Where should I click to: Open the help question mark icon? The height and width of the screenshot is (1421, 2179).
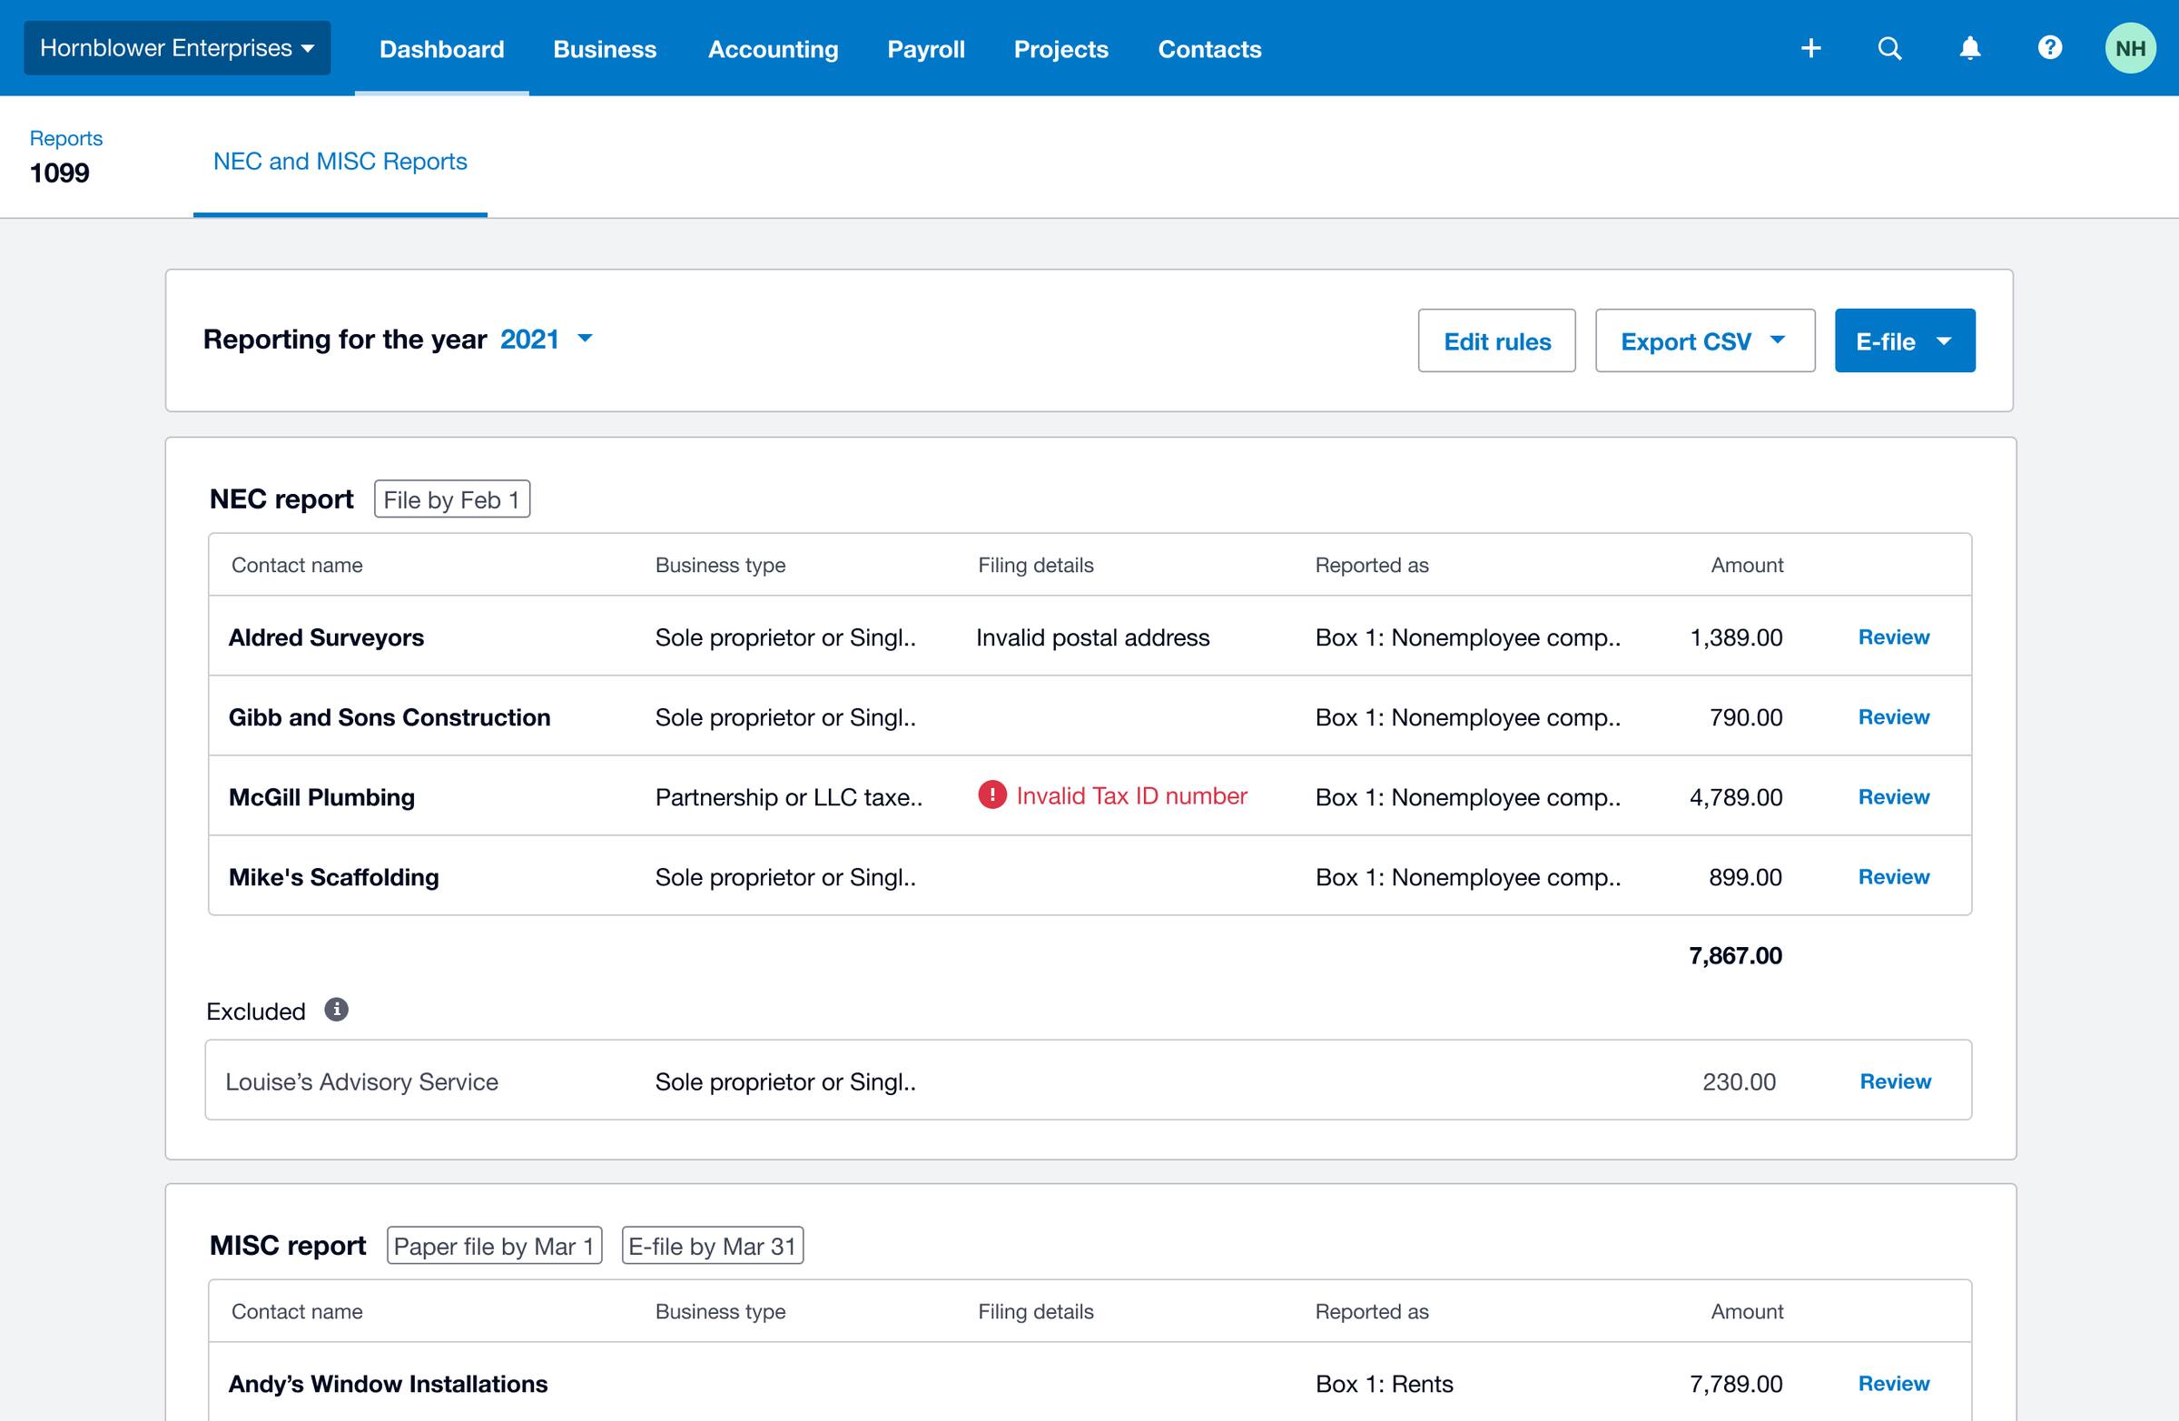[2050, 47]
